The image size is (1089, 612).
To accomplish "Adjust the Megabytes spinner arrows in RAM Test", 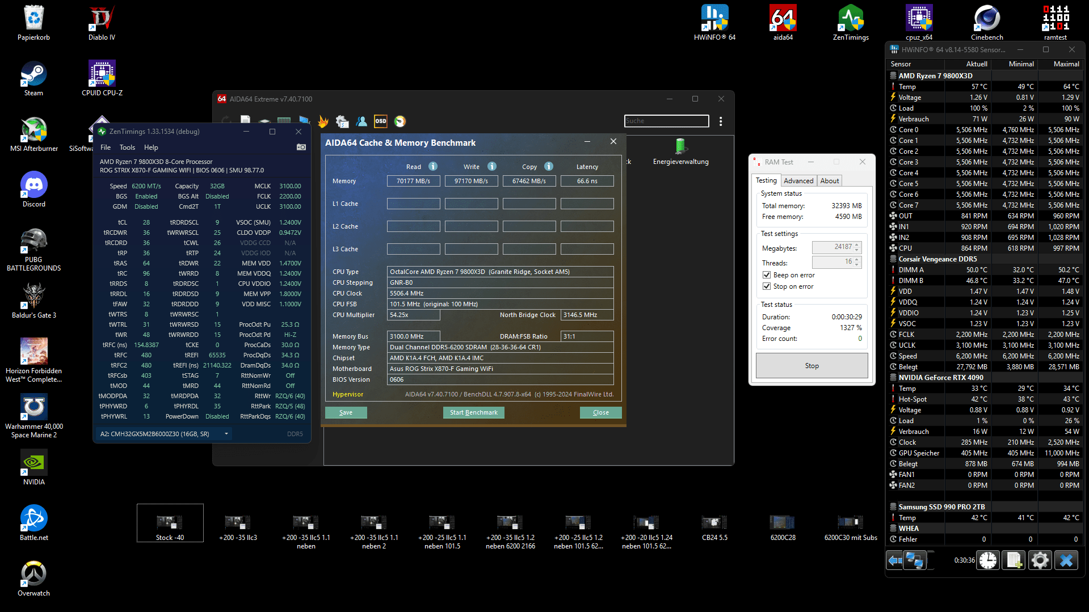I will click(857, 247).
